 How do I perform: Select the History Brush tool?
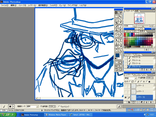[120, 30]
